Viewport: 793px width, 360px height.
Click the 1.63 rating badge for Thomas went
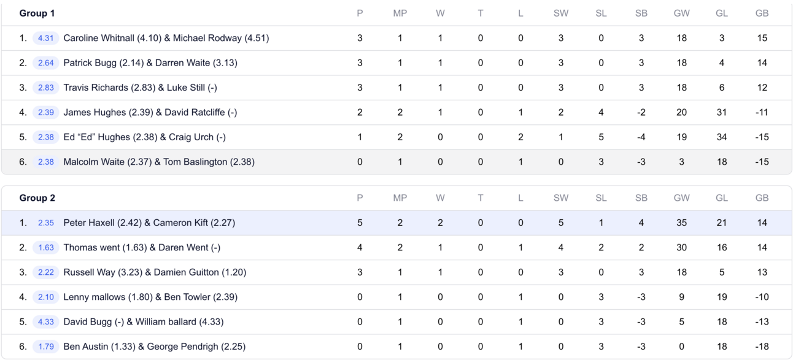pos(45,248)
